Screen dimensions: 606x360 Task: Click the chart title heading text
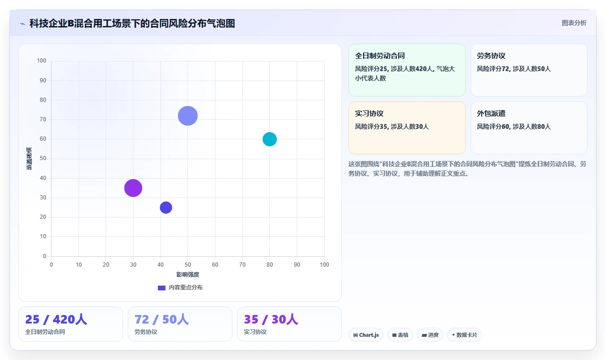click(x=132, y=23)
